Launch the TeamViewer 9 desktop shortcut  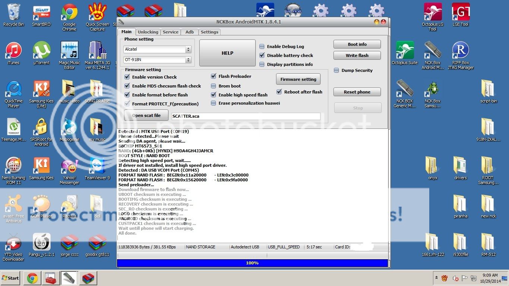[x=97, y=165]
